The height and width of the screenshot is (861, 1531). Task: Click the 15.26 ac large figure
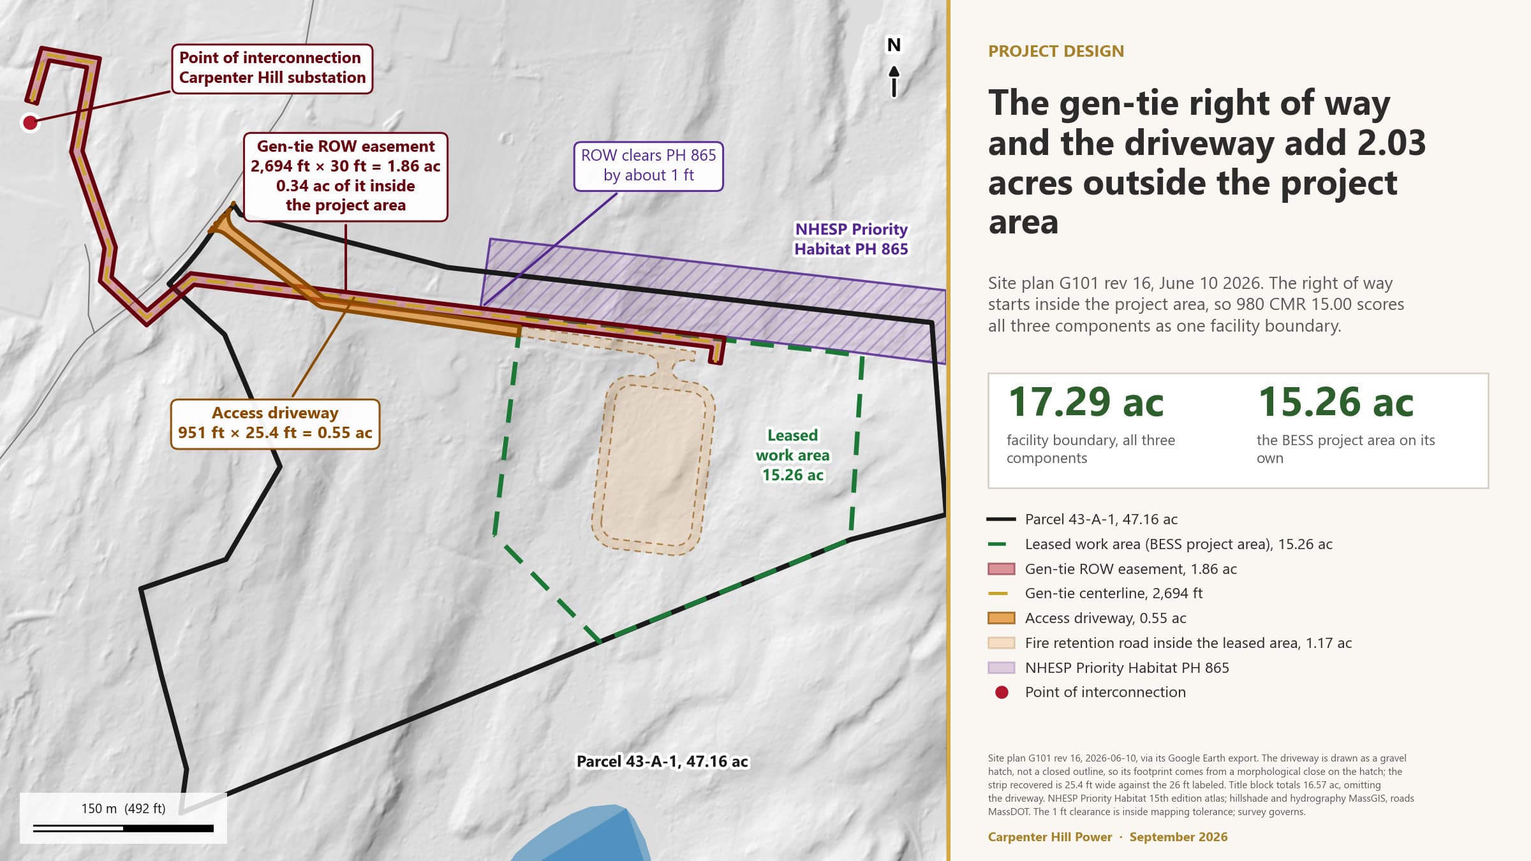[x=1336, y=402]
